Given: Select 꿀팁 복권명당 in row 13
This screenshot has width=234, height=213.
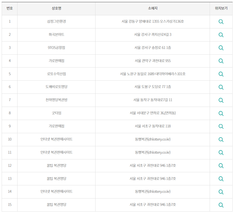Looking at the screenshot, I should pos(56,179).
